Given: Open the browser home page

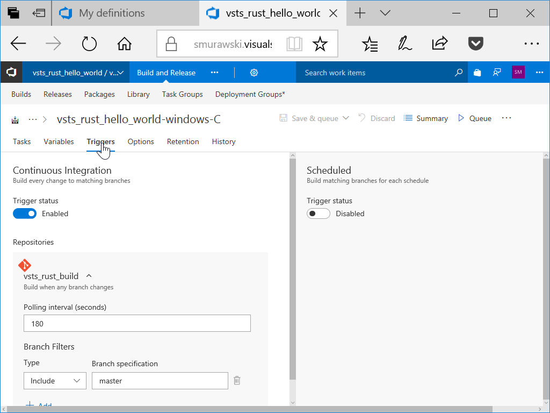Looking at the screenshot, I should tap(124, 44).
